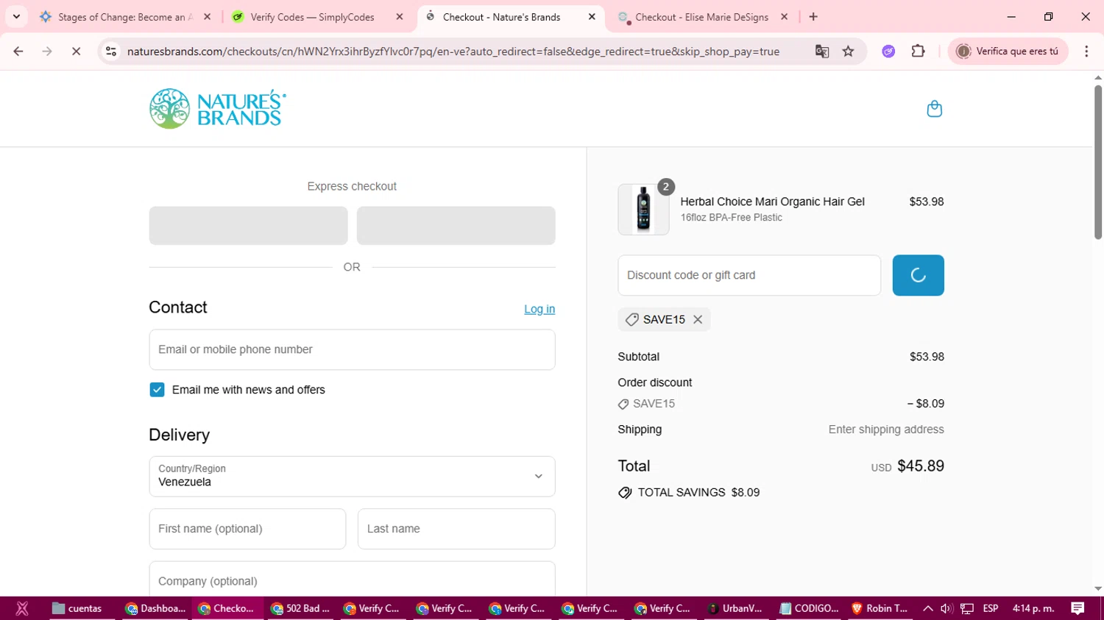Screen dimensions: 1104x620
Task: Click the volume speaker tray icon
Action: 946,608
